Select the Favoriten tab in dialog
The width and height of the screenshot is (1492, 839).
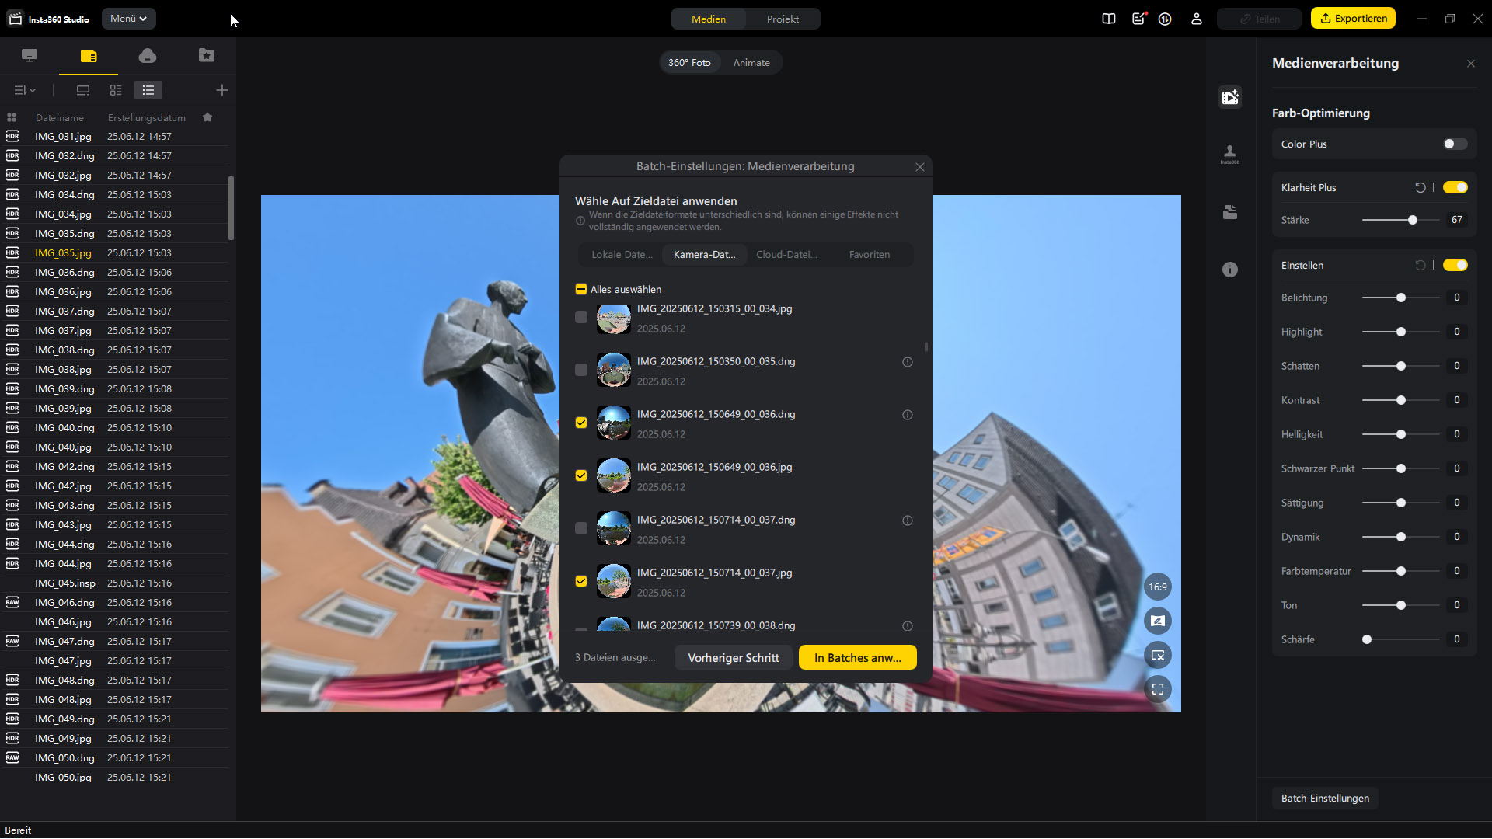click(x=869, y=255)
